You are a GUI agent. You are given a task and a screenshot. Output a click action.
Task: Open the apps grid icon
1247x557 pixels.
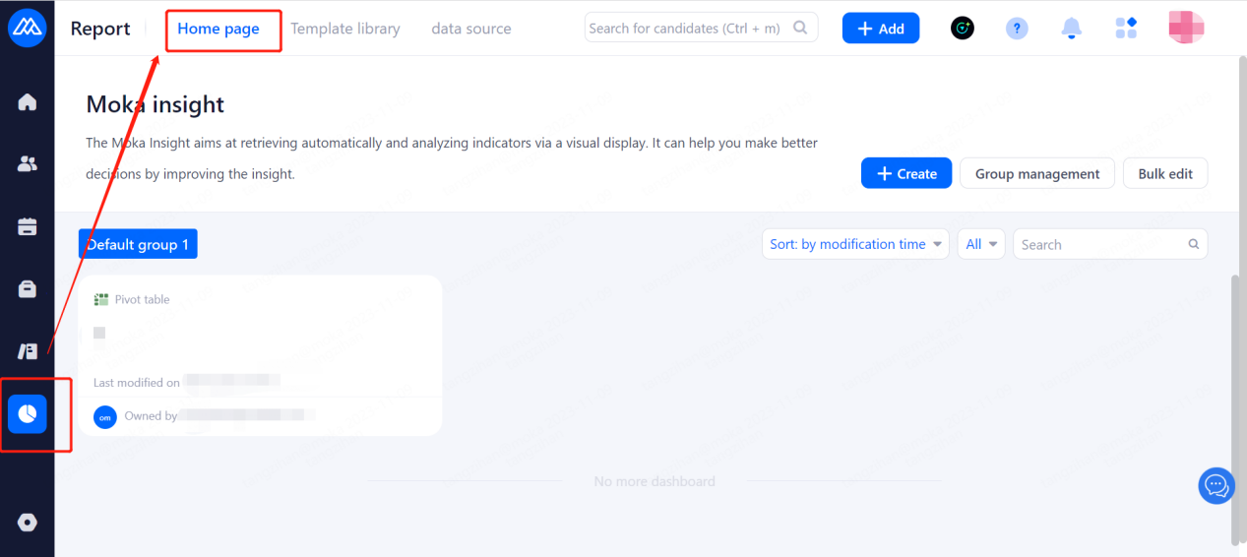pos(1126,29)
